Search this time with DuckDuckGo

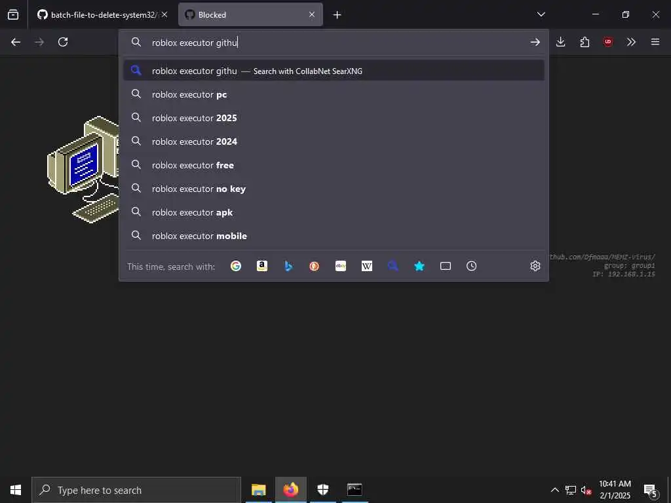[314, 266]
